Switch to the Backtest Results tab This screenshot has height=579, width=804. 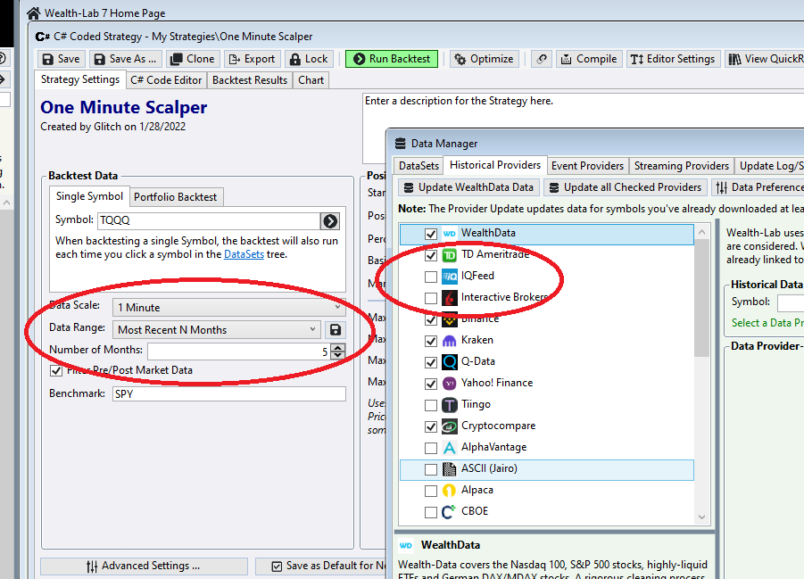[x=250, y=80]
